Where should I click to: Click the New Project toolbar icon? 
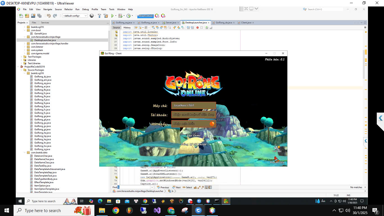(27, 16)
